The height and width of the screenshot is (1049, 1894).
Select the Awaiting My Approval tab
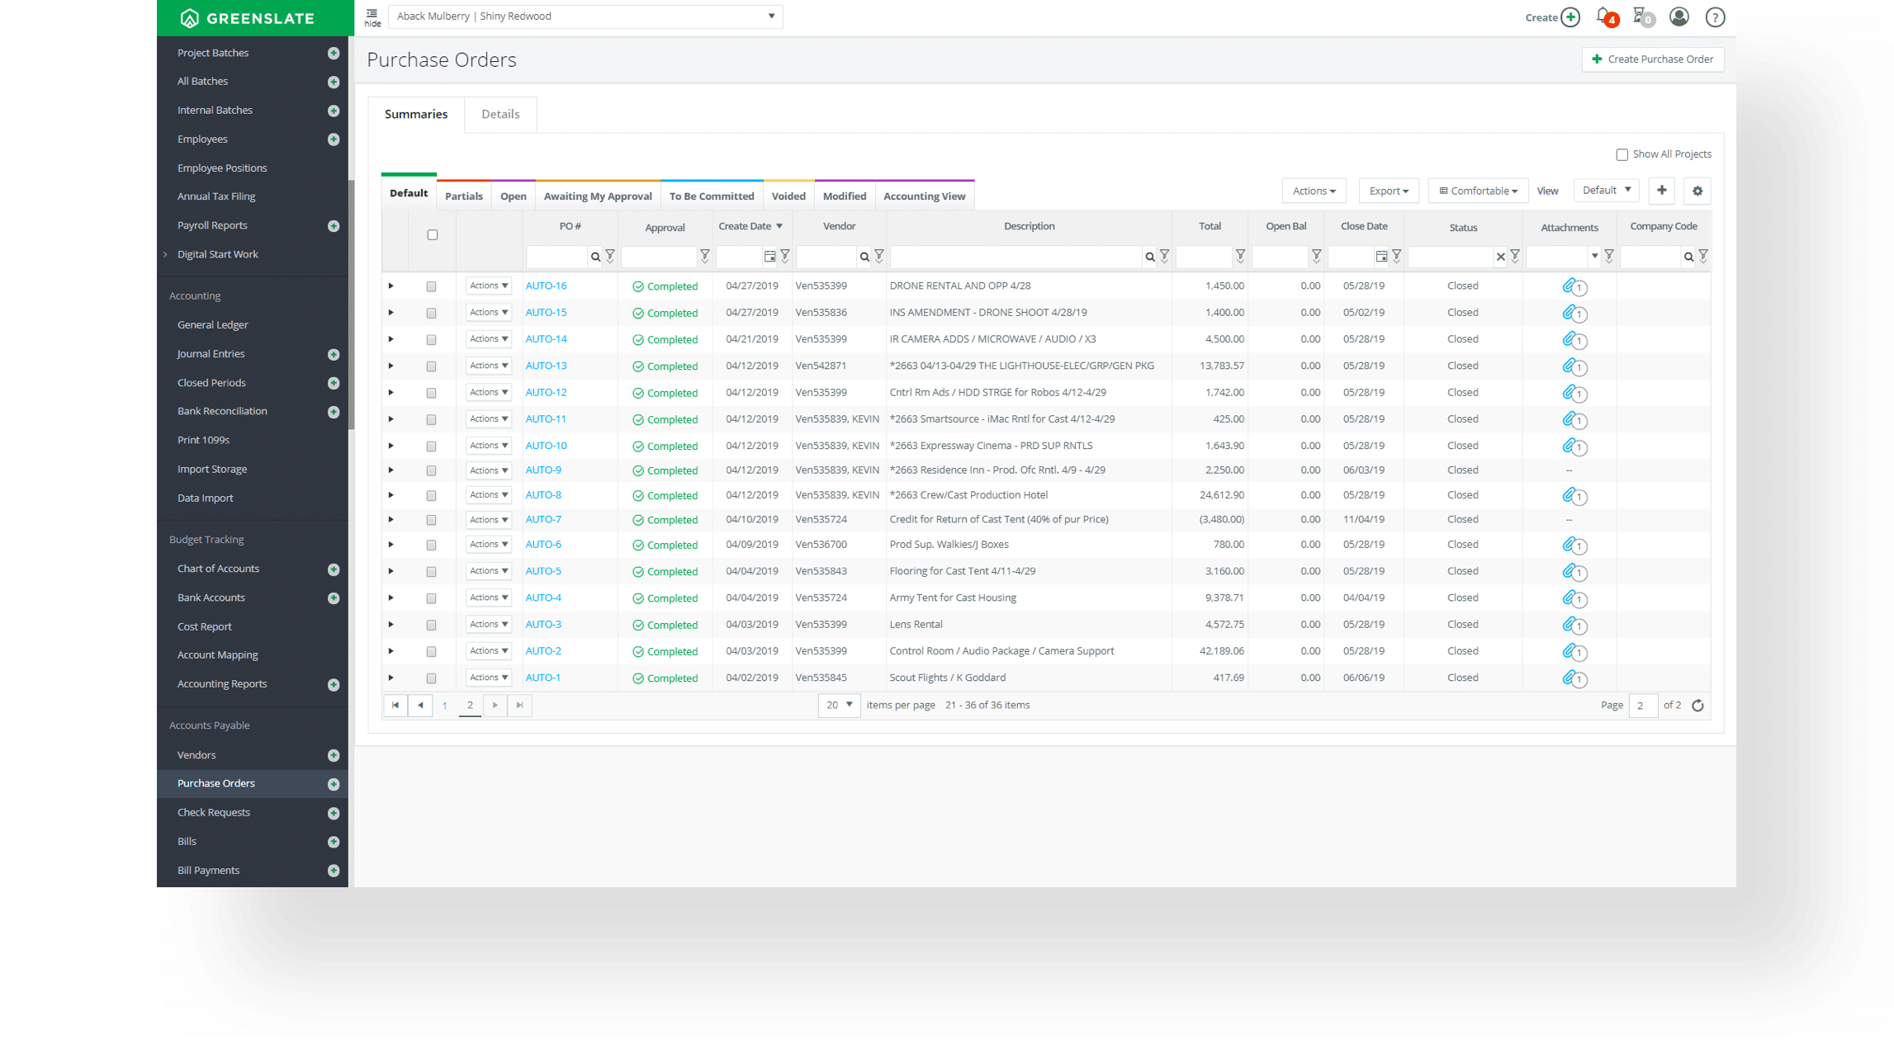(x=598, y=196)
